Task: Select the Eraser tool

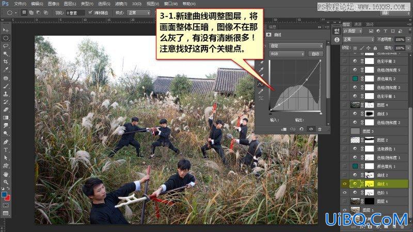Action: click(x=6, y=110)
